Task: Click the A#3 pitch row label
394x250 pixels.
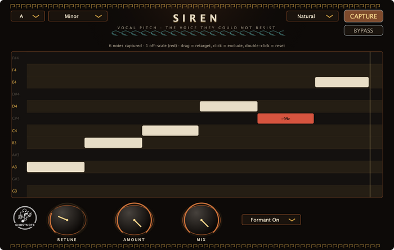Action: pos(16,154)
